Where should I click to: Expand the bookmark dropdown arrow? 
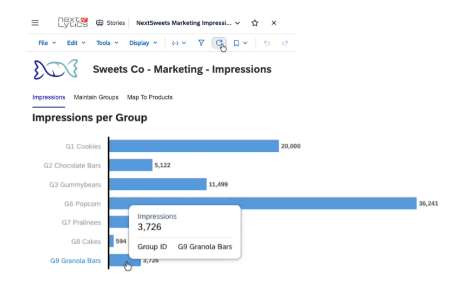coord(246,43)
